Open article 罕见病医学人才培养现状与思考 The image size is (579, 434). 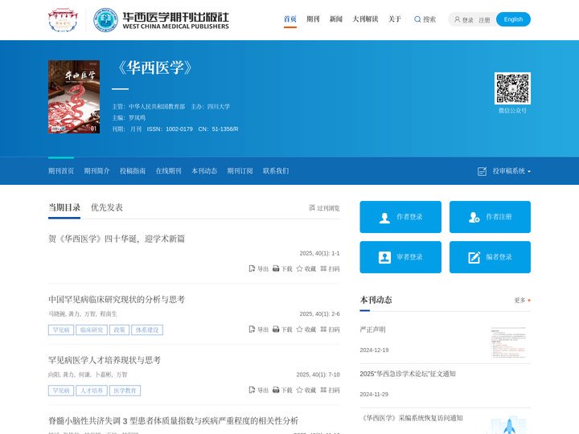click(105, 360)
